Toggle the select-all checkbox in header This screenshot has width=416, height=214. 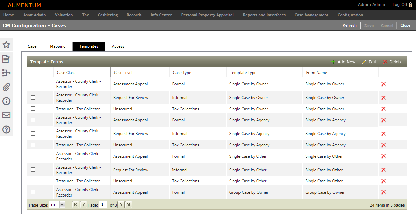point(33,72)
